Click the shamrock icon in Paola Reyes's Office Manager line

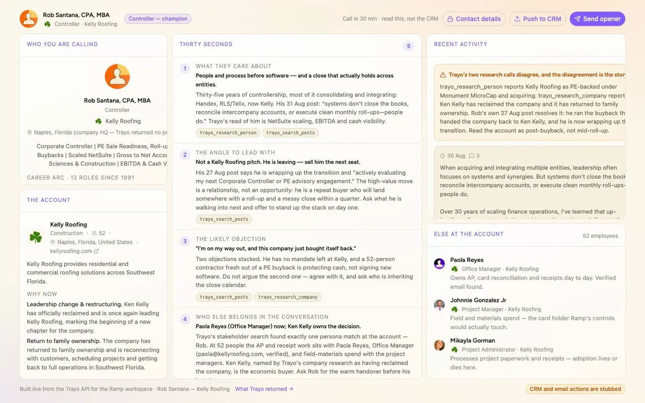click(455, 269)
